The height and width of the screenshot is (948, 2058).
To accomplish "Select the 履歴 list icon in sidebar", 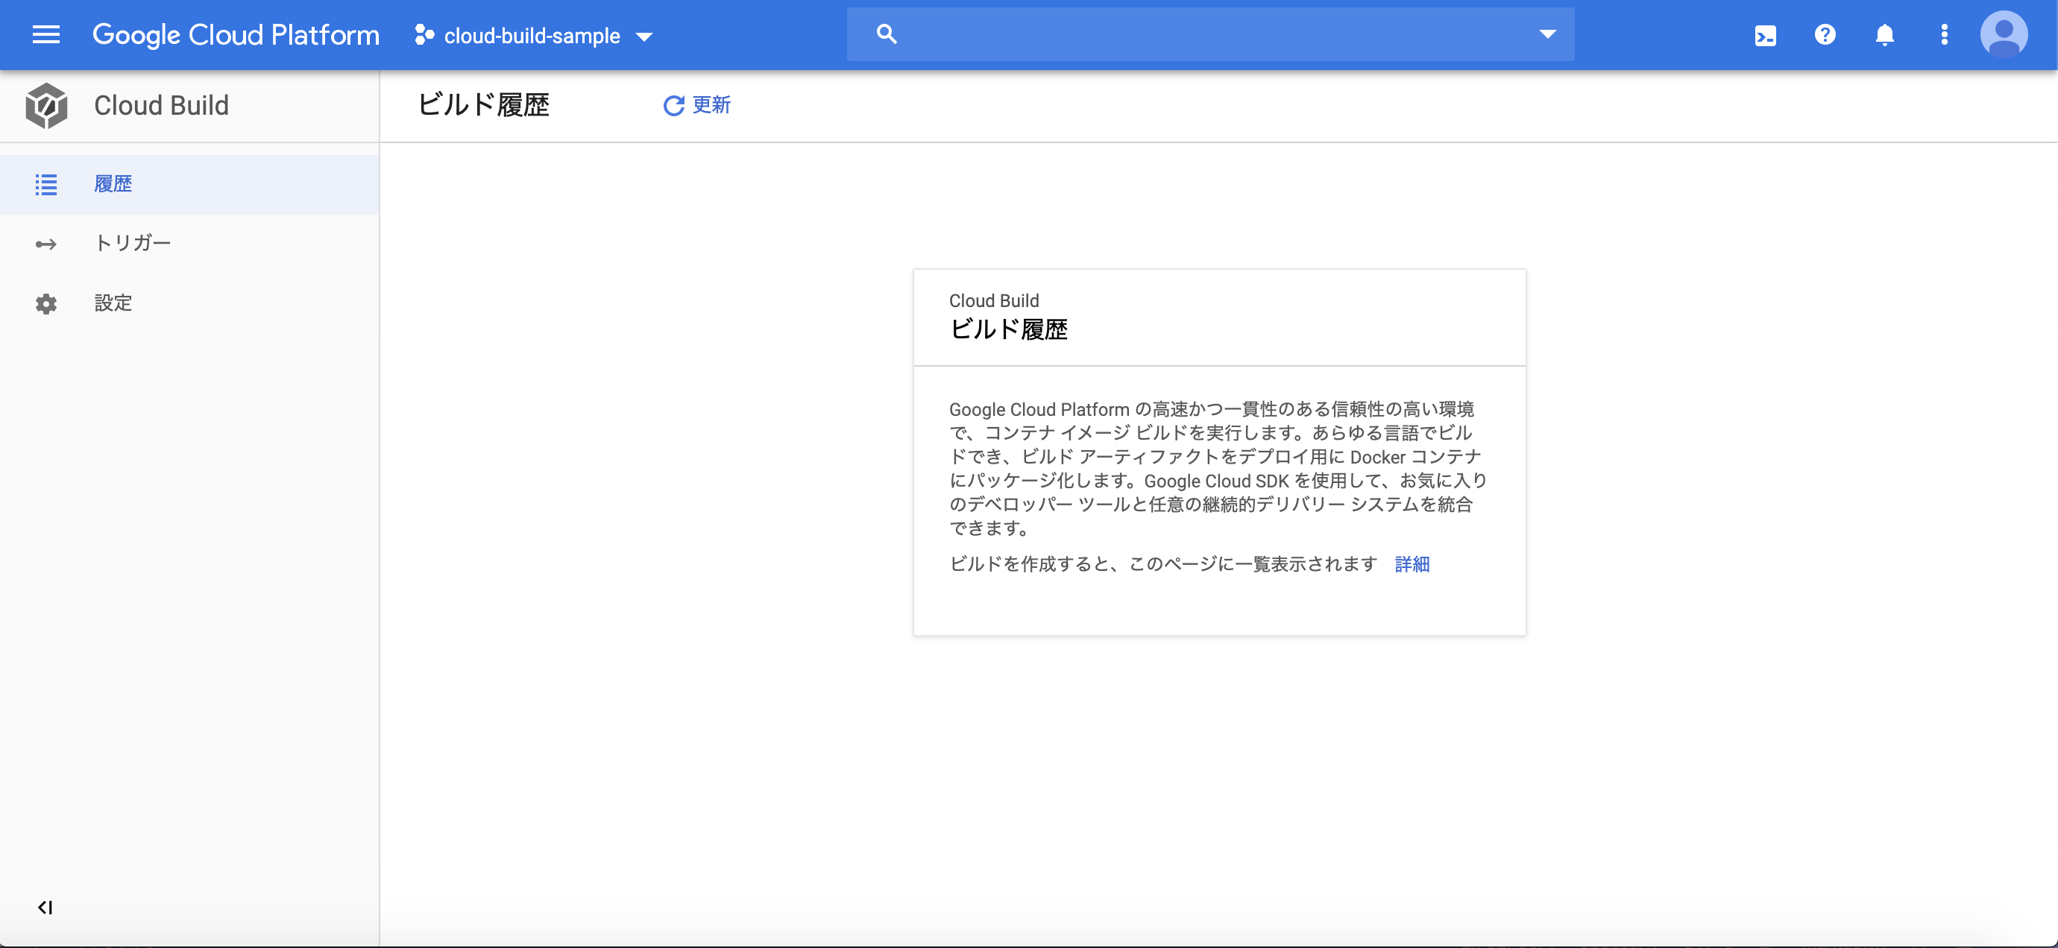I will coord(46,185).
